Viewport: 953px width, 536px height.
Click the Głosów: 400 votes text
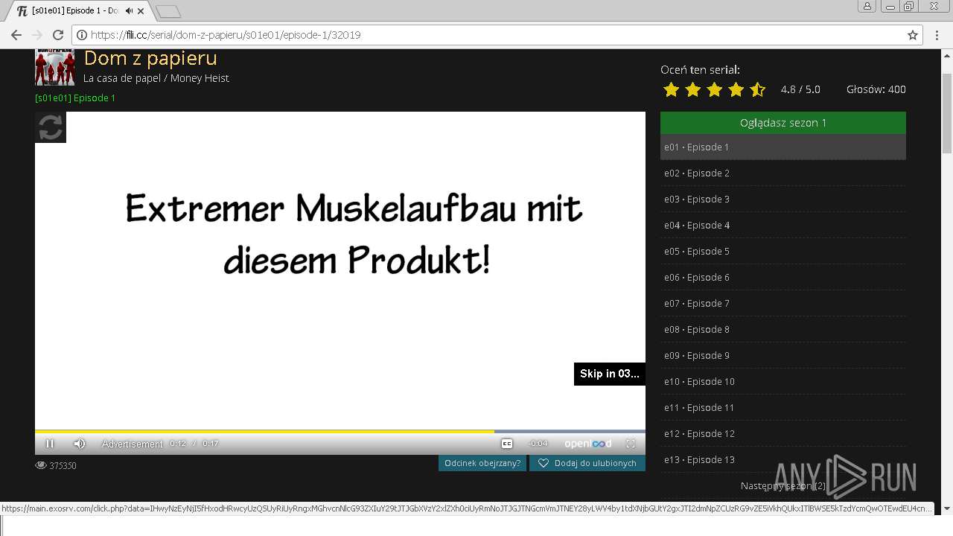(x=876, y=89)
